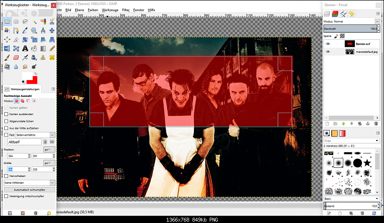384x223 pixels.
Task: Select the Fuzzy Select magic wand tool
Action: [34, 22]
